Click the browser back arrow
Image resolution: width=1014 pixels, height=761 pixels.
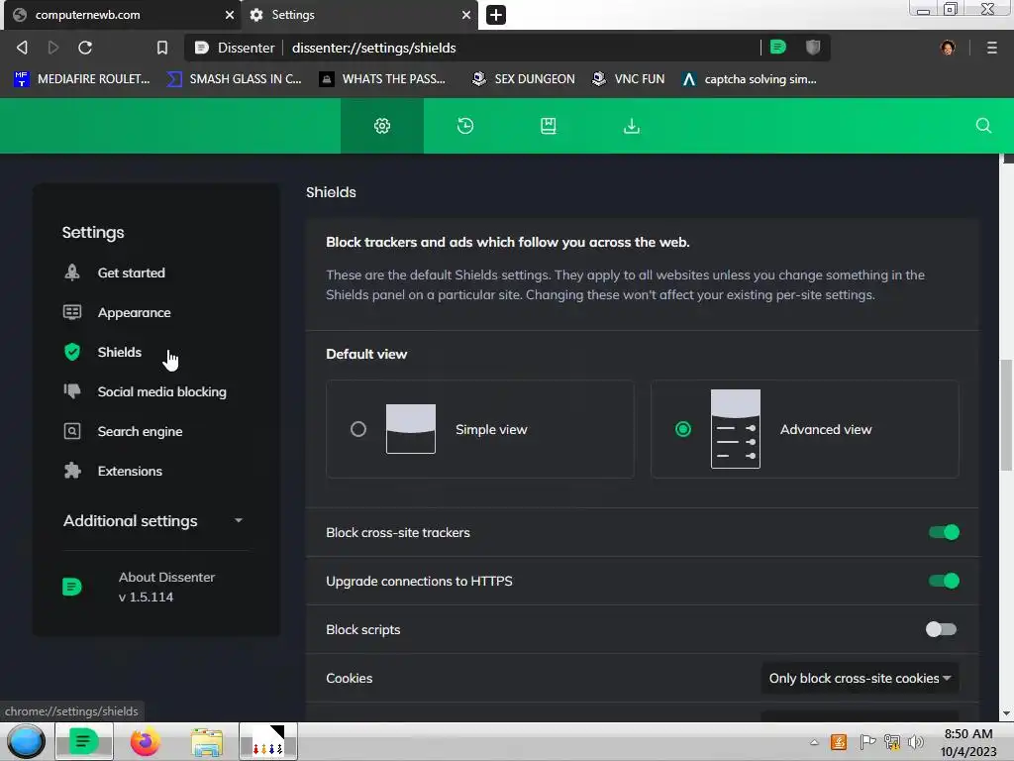pos(22,48)
